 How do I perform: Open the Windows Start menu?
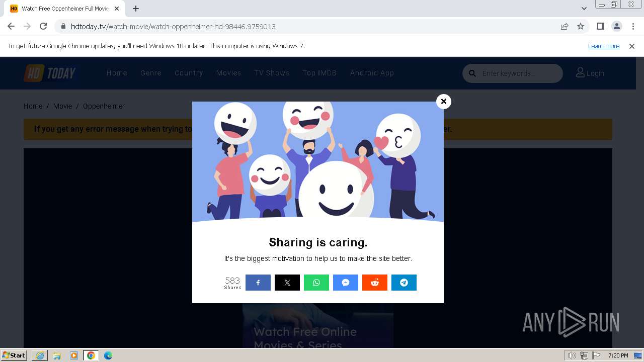click(x=14, y=355)
